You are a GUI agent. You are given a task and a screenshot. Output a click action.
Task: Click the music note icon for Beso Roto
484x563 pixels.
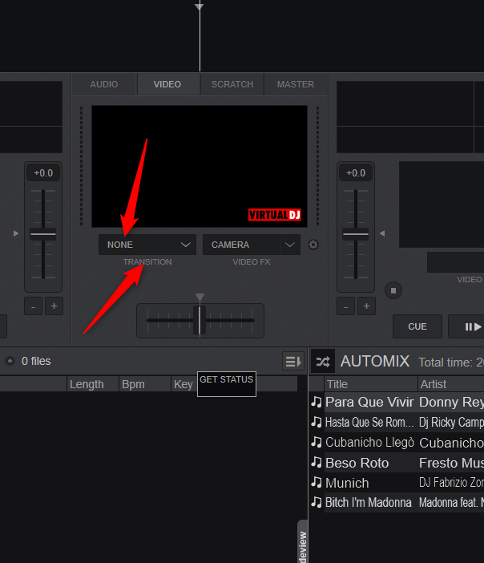[317, 462]
